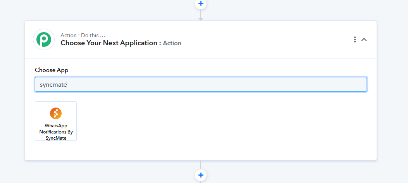
Task: Place cursor in the typed "syncmate" text
Action: [x=53, y=84]
